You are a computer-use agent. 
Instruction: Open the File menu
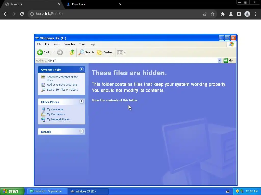[x=39, y=44]
